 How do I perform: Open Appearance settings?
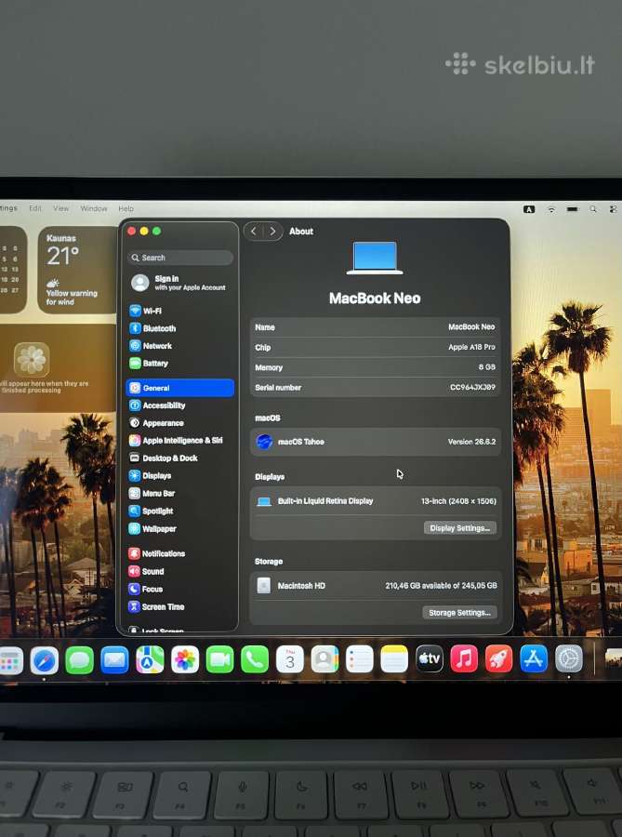point(180,423)
